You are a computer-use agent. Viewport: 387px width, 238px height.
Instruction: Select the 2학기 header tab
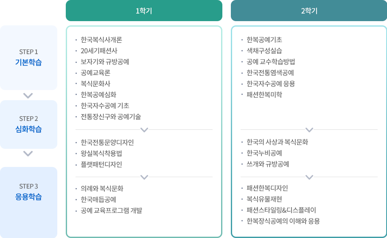click(309, 11)
